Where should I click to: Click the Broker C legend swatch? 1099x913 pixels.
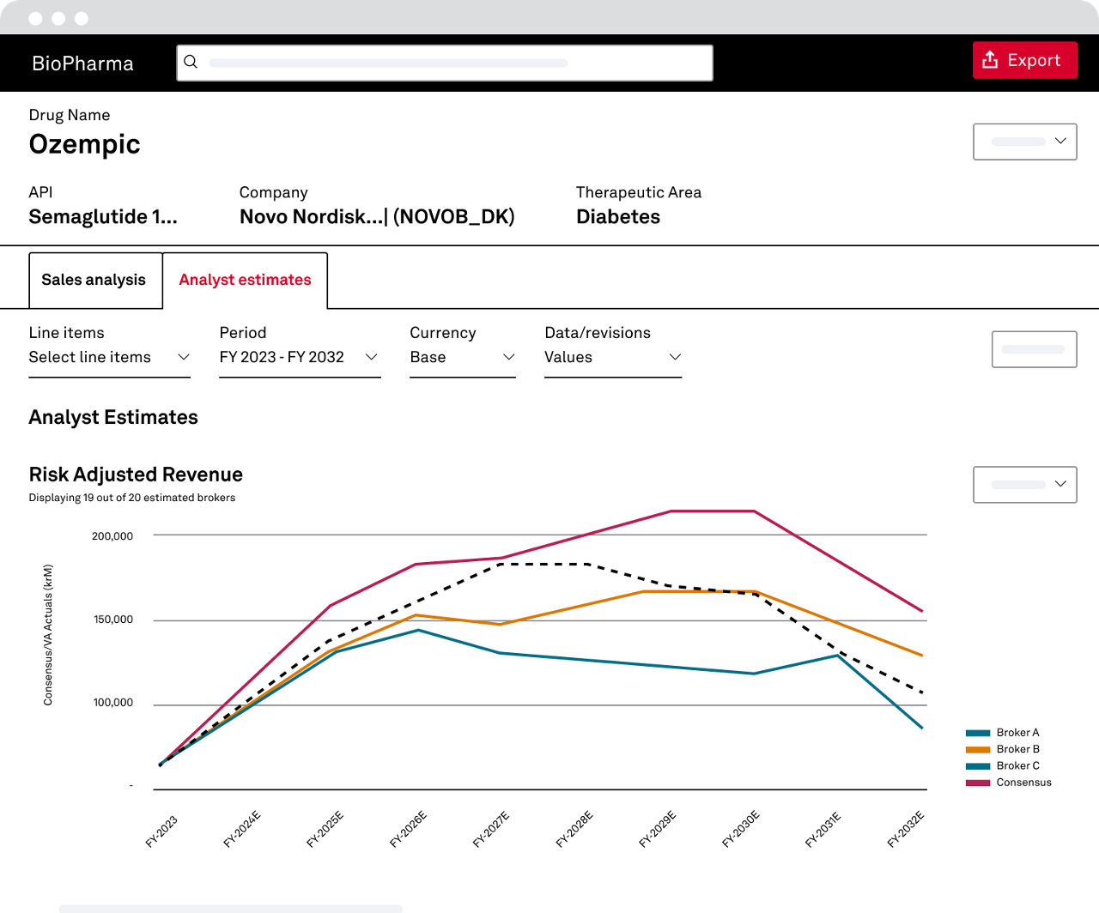tap(978, 766)
